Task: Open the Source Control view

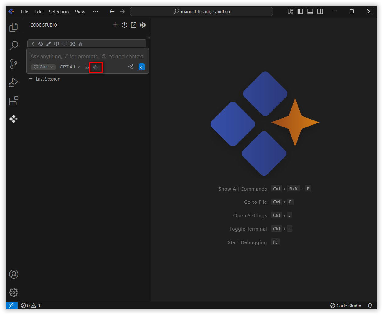Action: [x=14, y=64]
